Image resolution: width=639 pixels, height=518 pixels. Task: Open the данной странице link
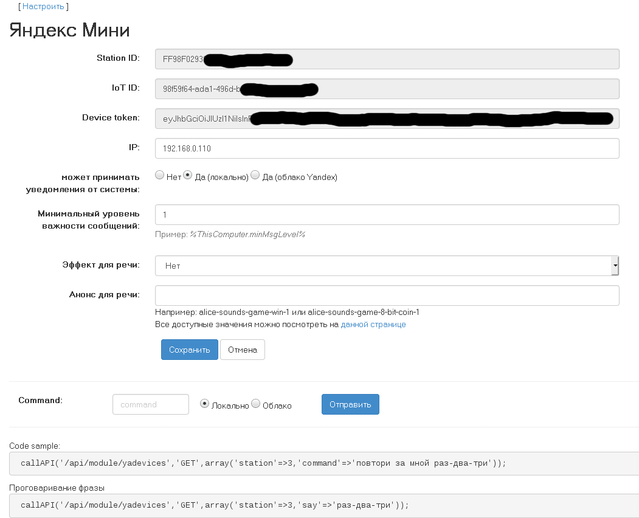[373, 325]
